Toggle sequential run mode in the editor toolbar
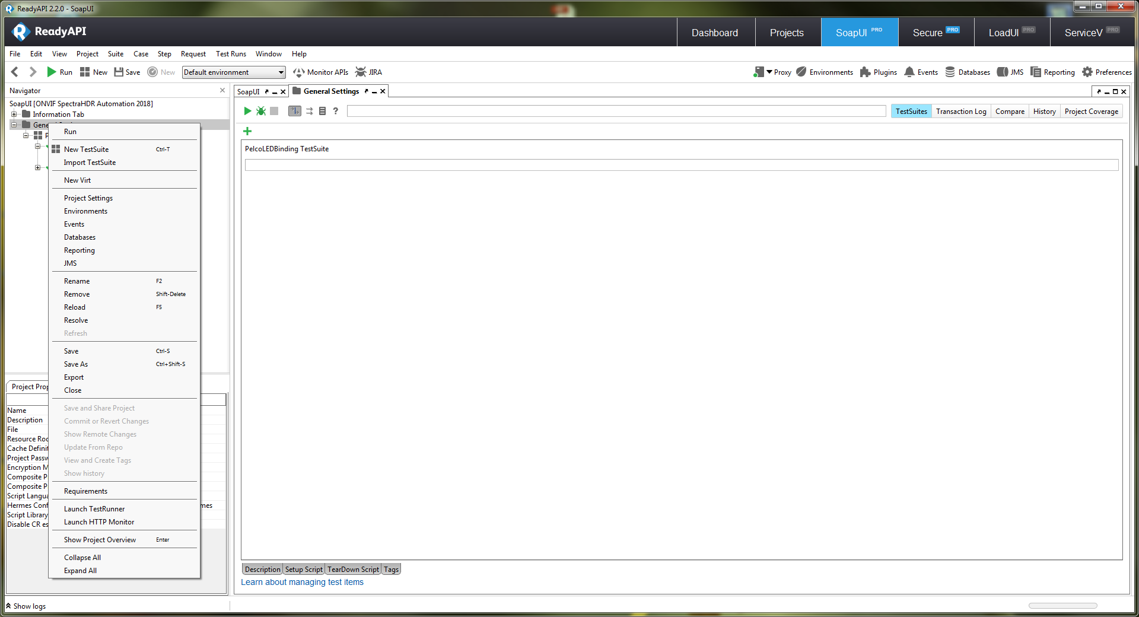The height and width of the screenshot is (617, 1139). pyautogui.click(x=294, y=111)
